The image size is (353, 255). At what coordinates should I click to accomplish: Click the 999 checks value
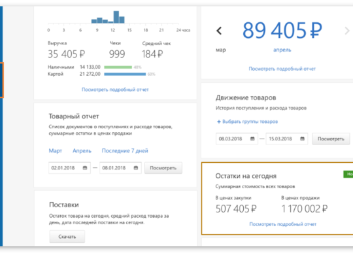(117, 54)
